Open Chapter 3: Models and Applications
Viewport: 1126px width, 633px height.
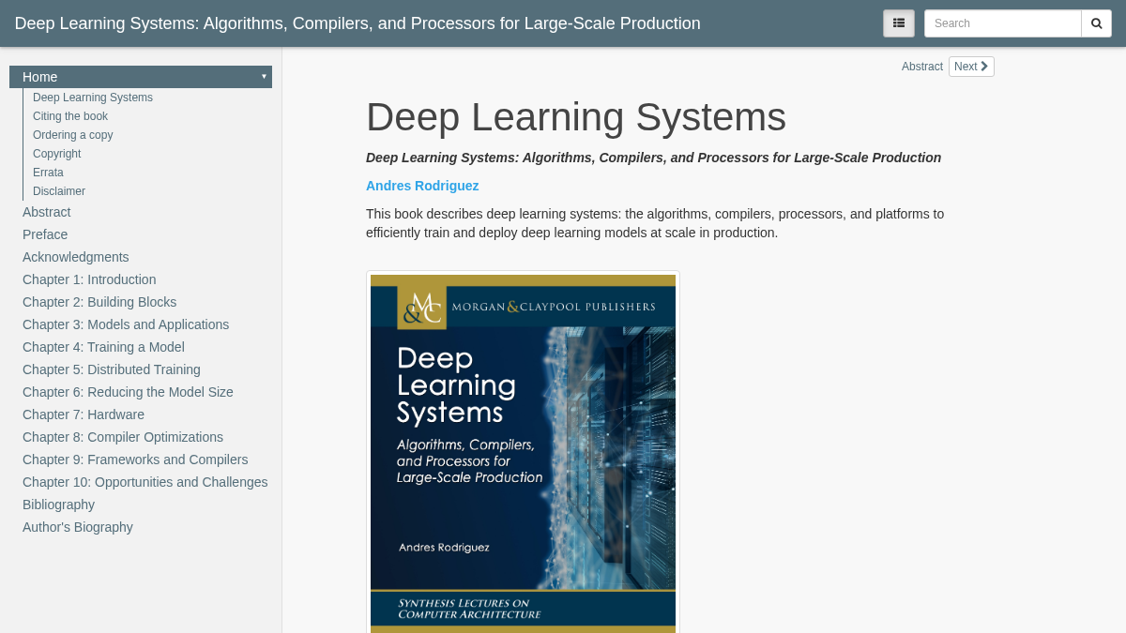click(126, 324)
